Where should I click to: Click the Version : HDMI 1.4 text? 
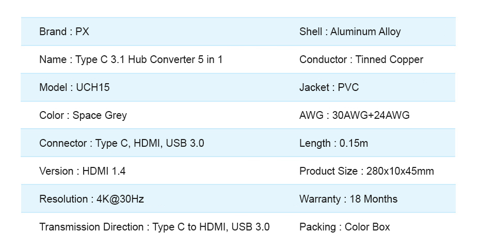point(83,171)
